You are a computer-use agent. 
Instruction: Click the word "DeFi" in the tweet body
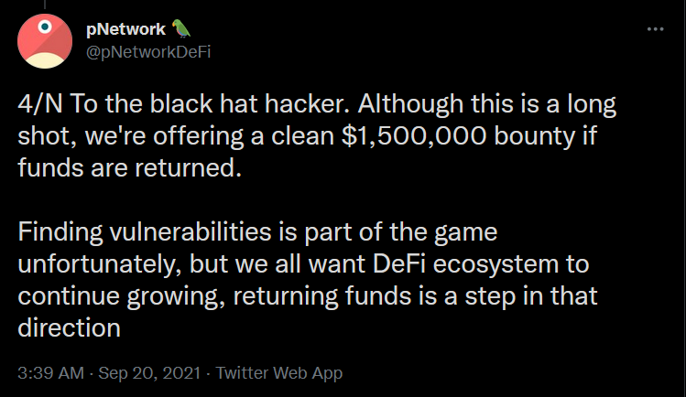point(399,263)
